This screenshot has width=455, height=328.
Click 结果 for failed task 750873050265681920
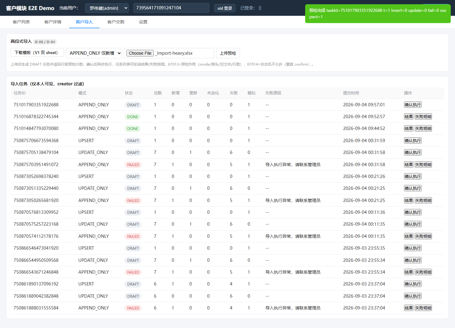pos(409,200)
